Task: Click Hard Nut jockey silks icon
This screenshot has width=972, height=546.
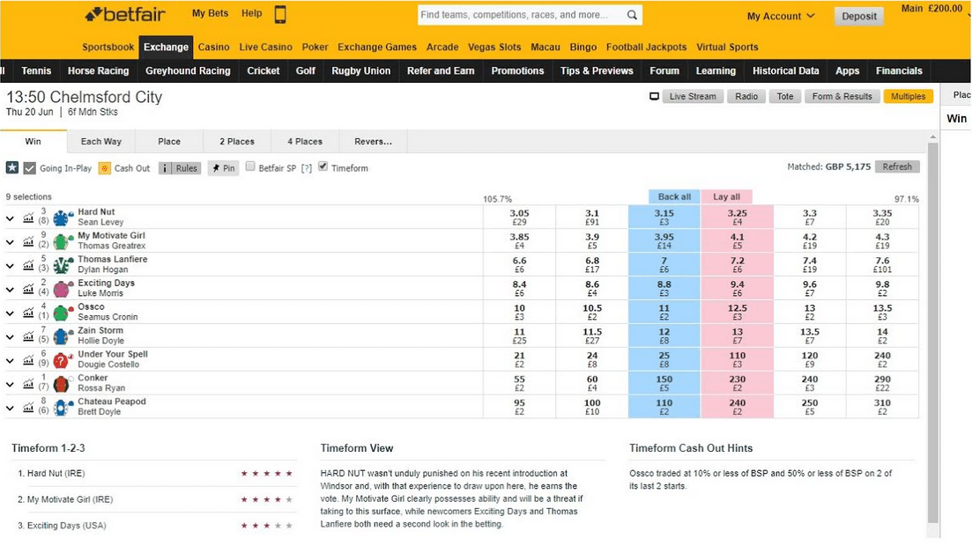Action: tap(62, 218)
